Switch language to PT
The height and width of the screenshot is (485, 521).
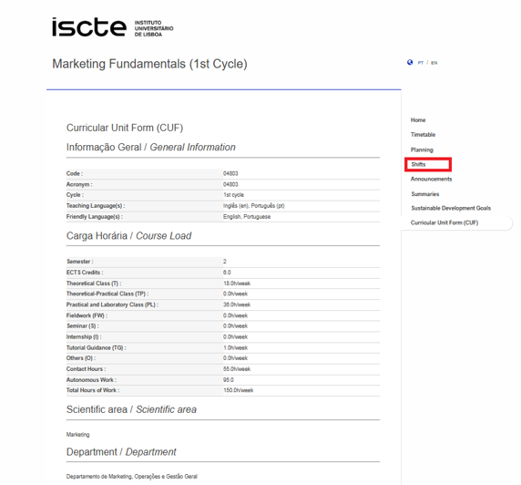click(x=421, y=63)
